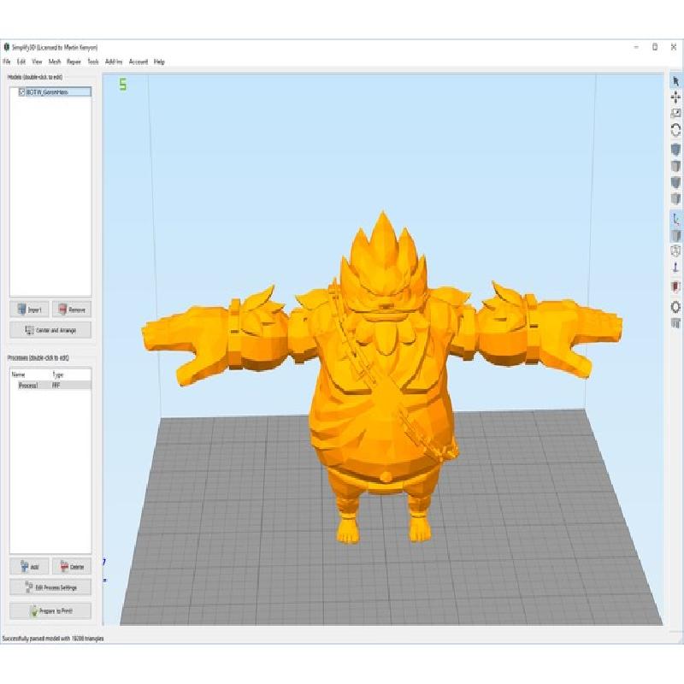Image resolution: width=684 pixels, height=684 pixels.
Task: Click Edit Process Settings button
Action: (x=50, y=587)
